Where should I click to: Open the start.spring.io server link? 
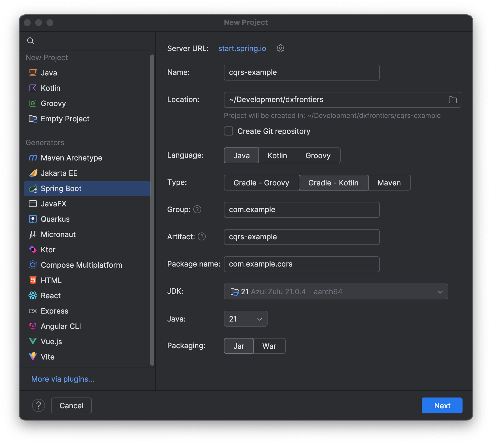(x=242, y=48)
